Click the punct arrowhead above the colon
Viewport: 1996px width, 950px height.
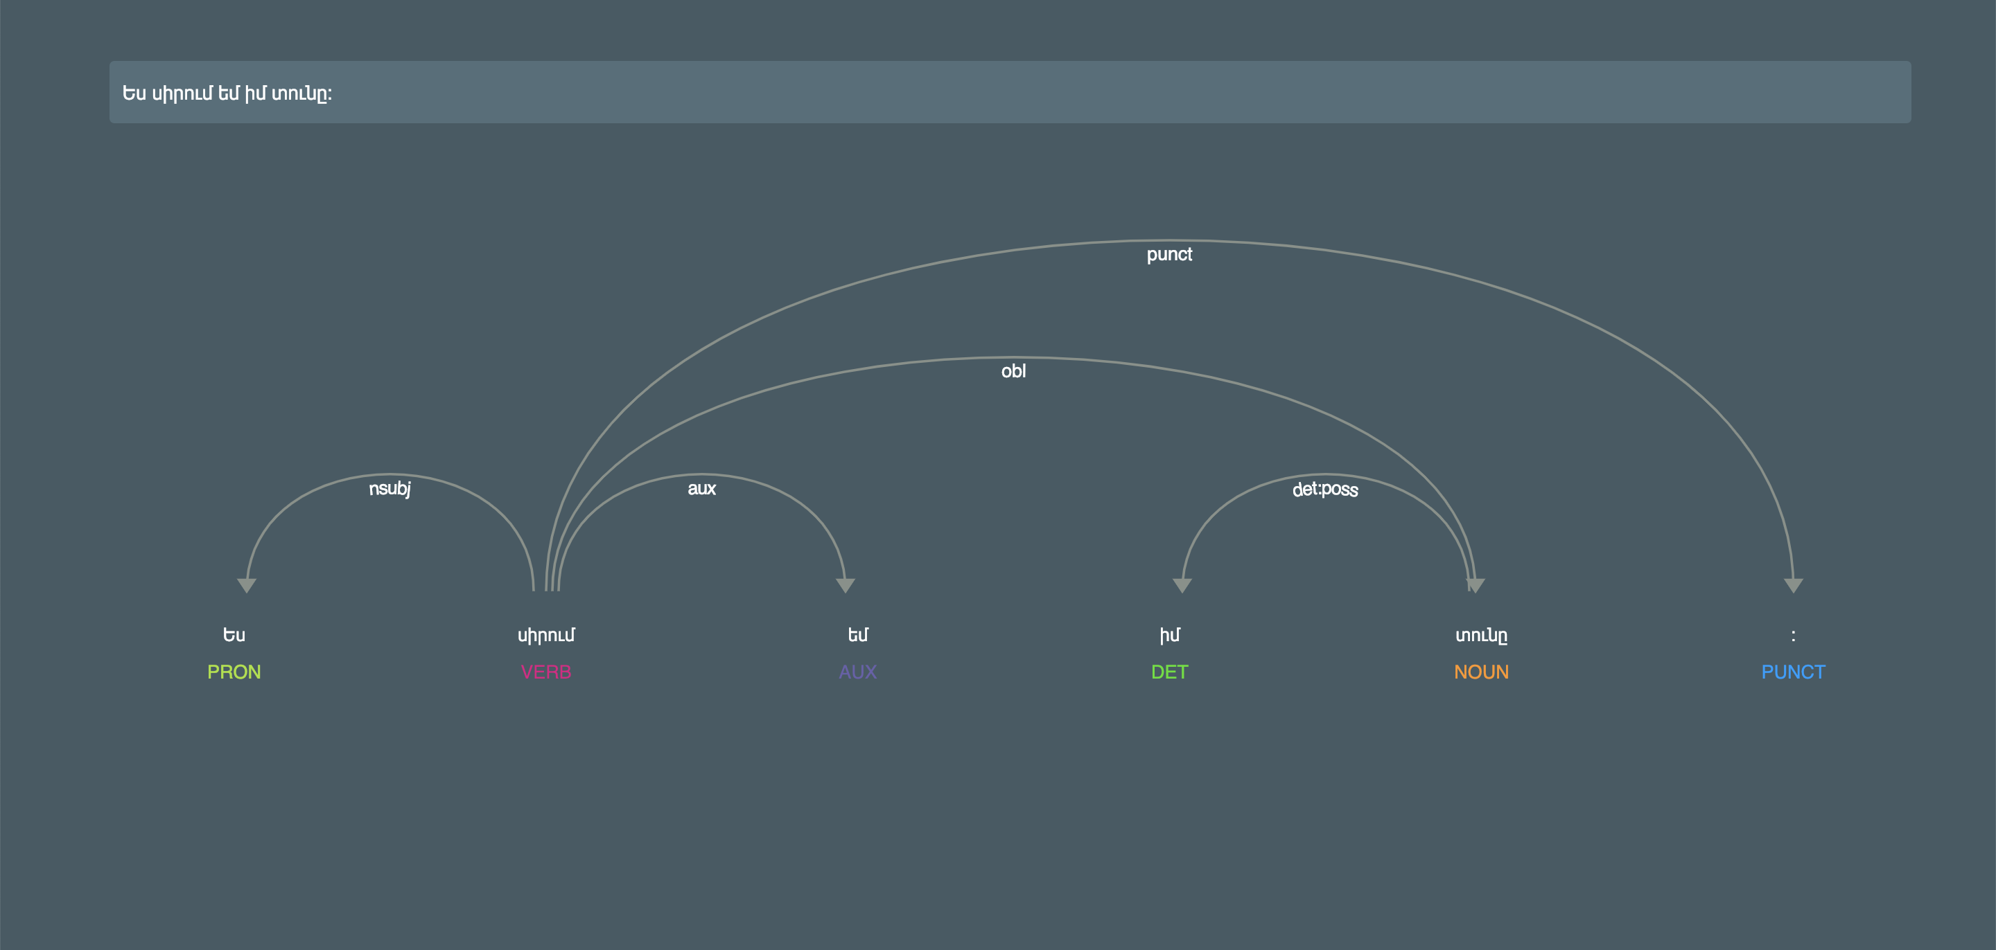(x=1792, y=584)
